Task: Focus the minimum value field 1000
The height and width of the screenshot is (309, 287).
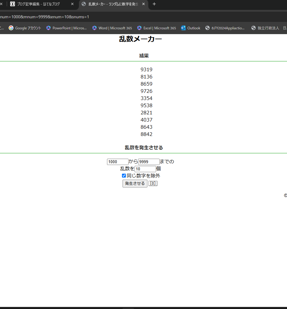Action: [117, 162]
